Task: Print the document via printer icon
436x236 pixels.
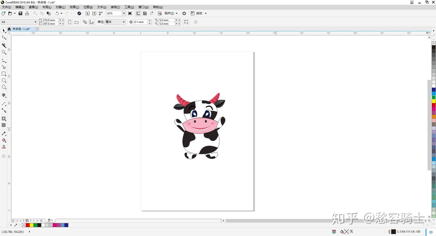Action: point(27,13)
